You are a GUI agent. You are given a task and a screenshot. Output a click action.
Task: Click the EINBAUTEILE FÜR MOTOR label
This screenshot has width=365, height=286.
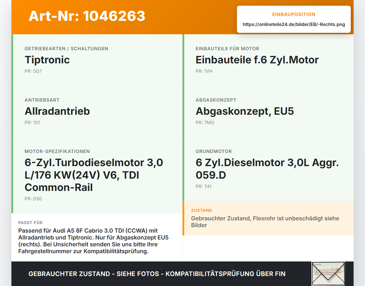227,49
